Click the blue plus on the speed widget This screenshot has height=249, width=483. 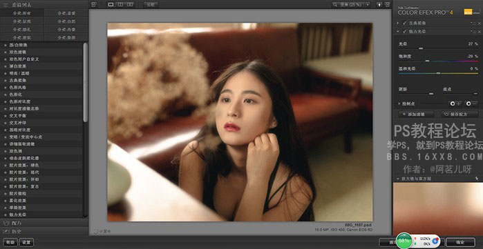click(x=435, y=241)
